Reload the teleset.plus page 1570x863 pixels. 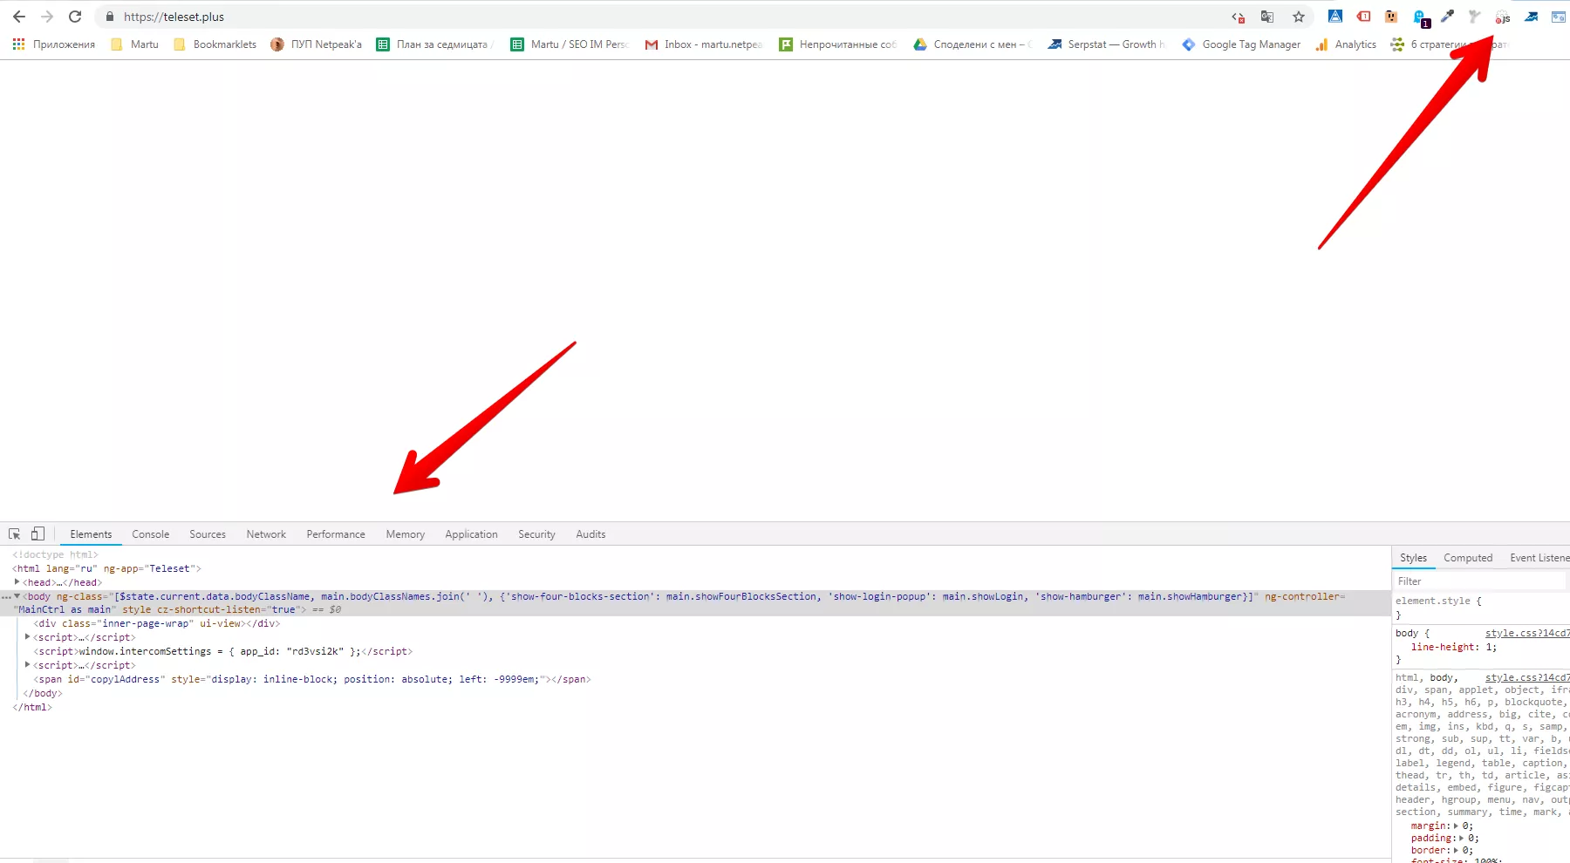coord(75,17)
